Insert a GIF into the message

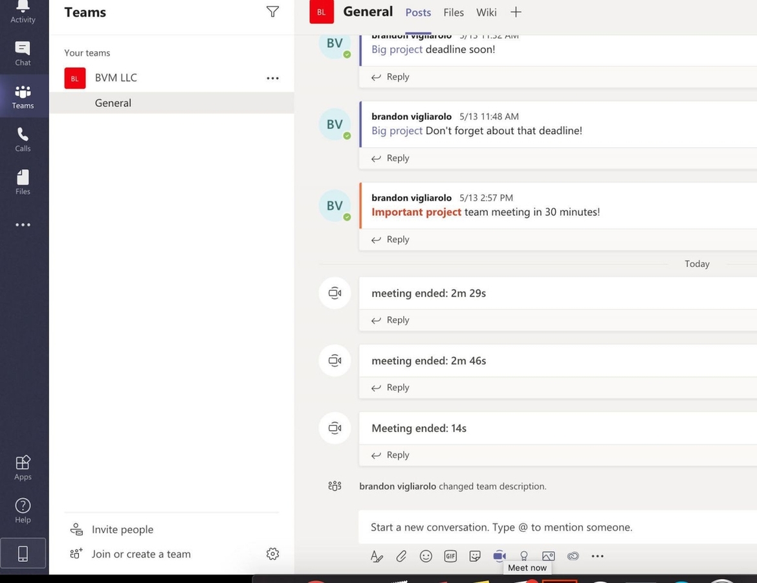450,556
